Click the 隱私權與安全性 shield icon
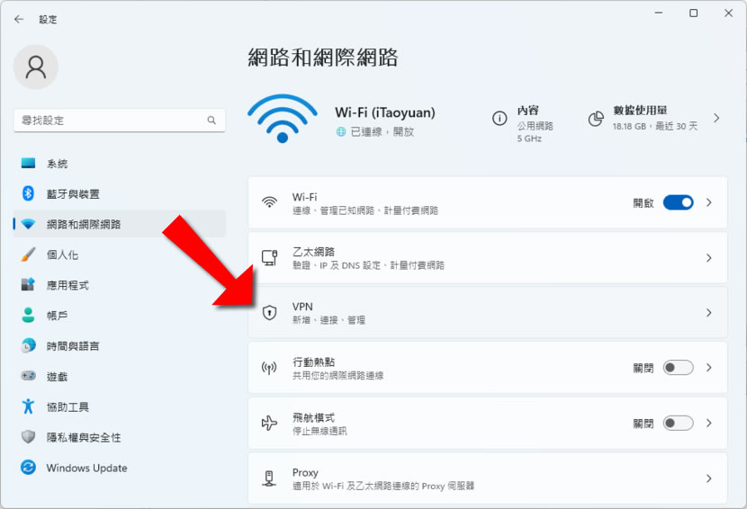Screen dimensions: 747x509 tap(28, 437)
